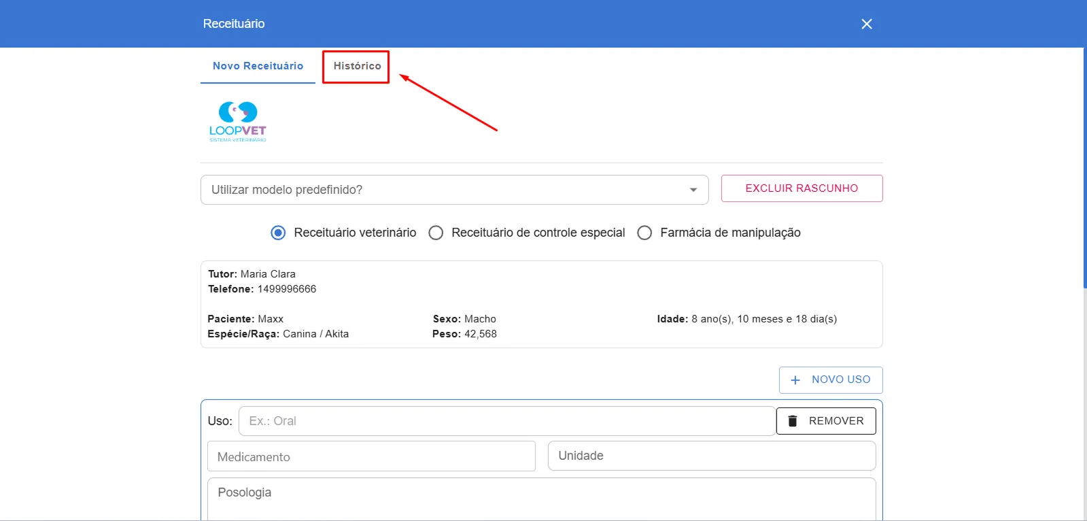Viewport: 1087px width, 521px height.
Task: Click the trash icon in Remover button
Action: coord(793,421)
